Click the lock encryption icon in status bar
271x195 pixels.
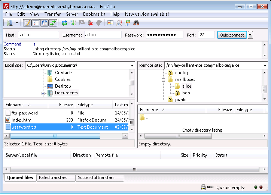pyautogui.click(x=203, y=188)
